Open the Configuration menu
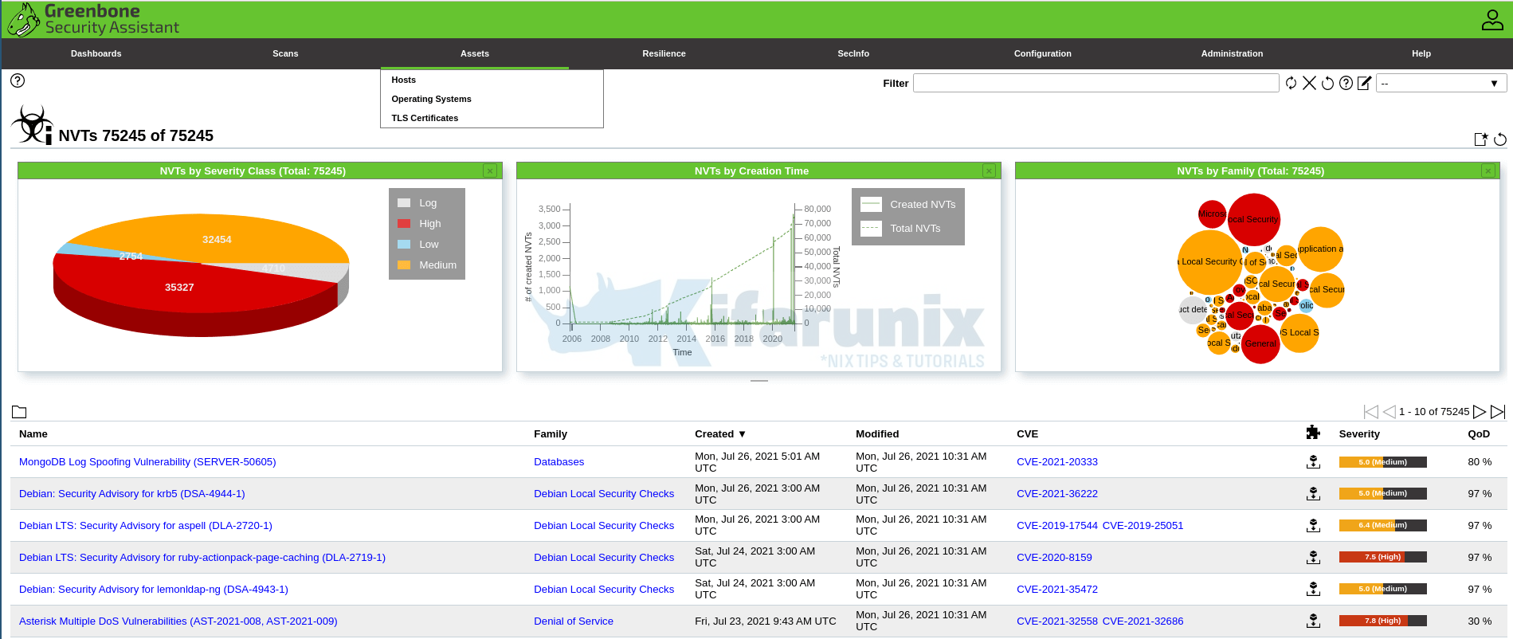 click(x=1042, y=53)
